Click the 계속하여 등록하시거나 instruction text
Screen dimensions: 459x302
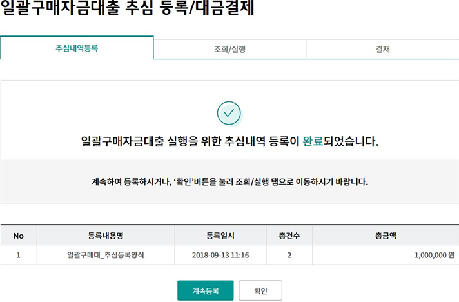(x=229, y=182)
